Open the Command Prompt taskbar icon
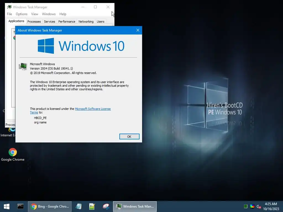 coord(20,206)
